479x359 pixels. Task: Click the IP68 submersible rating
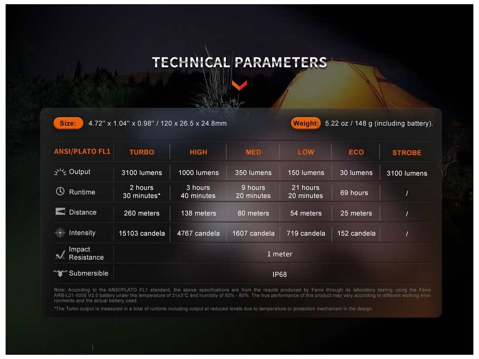[280, 274]
